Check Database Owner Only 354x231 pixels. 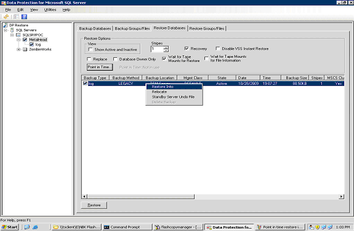tap(115, 59)
